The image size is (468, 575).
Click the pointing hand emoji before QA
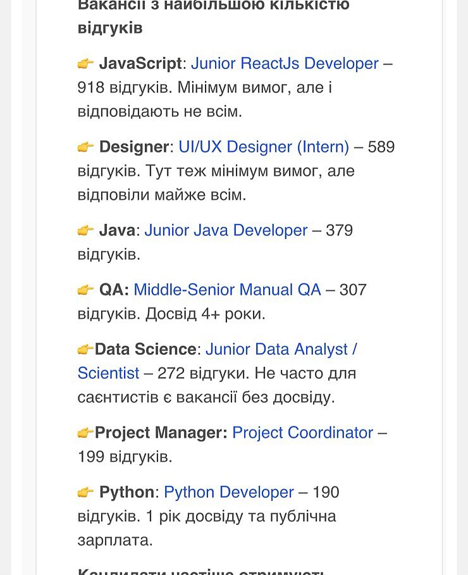[85, 290]
